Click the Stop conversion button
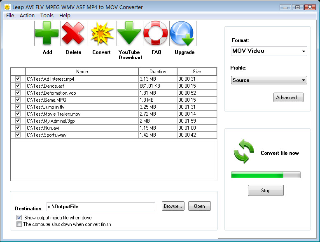Screen dimensions: 320x242 point(266,191)
